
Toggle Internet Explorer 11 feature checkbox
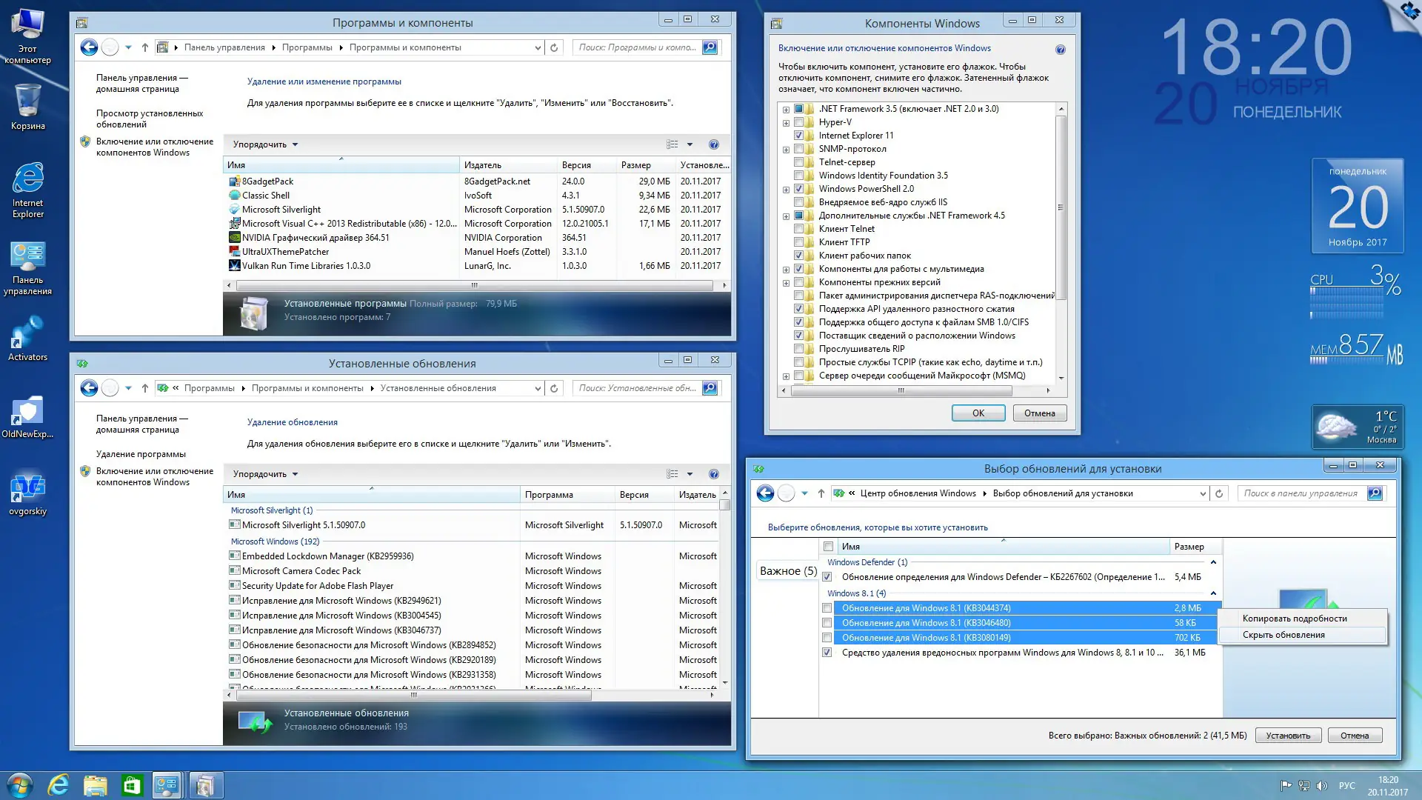point(798,136)
